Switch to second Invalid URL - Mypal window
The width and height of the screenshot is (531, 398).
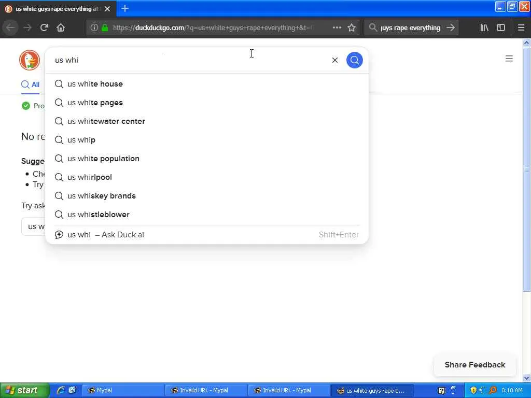click(x=288, y=390)
